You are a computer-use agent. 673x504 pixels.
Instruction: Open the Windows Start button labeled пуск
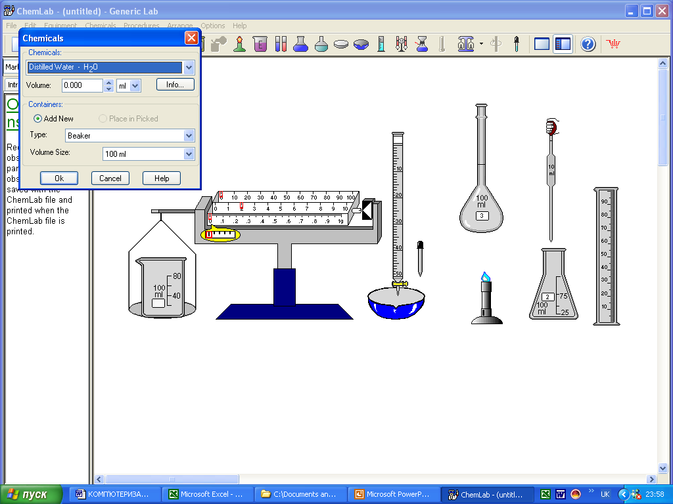tap(31, 494)
